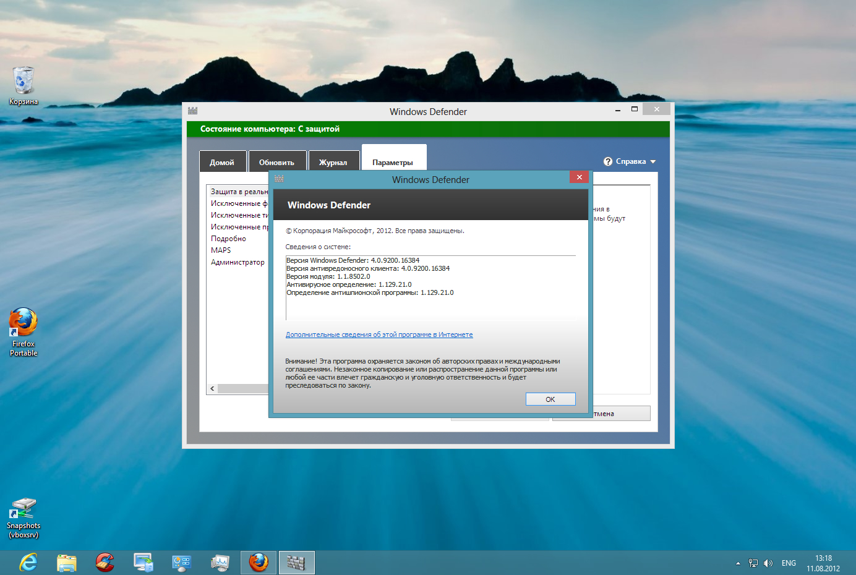Click the Антивирусное определение version line
This screenshot has height=575, width=856.
pos(349,284)
